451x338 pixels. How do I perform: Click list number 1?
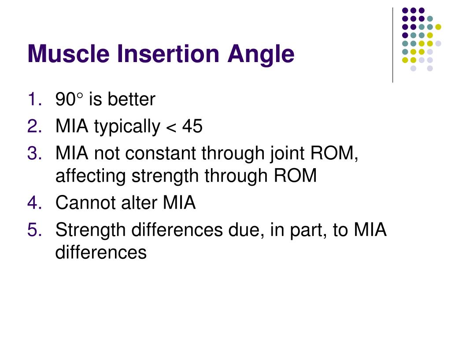click(x=35, y=99)
